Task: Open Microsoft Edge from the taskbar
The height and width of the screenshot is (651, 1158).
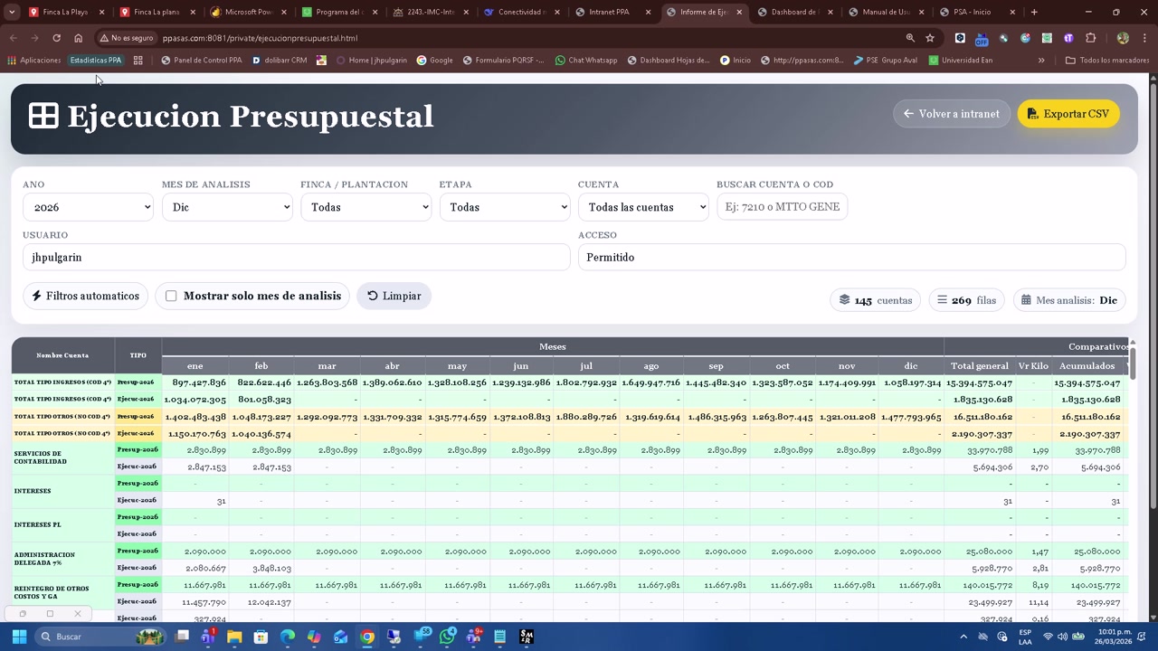Action: pos(288,637)
